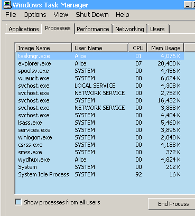Select the csrss.exe process

click(100, 145)
